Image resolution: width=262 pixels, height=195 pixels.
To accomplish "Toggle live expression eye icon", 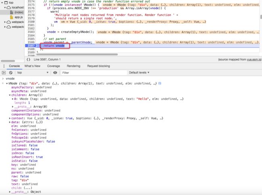I will pos(55,73).
